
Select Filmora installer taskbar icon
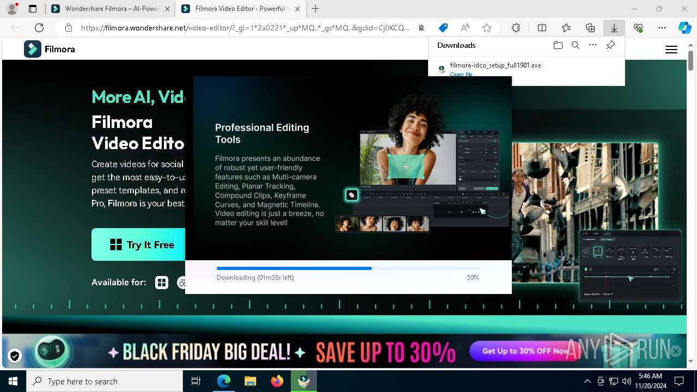304,381
